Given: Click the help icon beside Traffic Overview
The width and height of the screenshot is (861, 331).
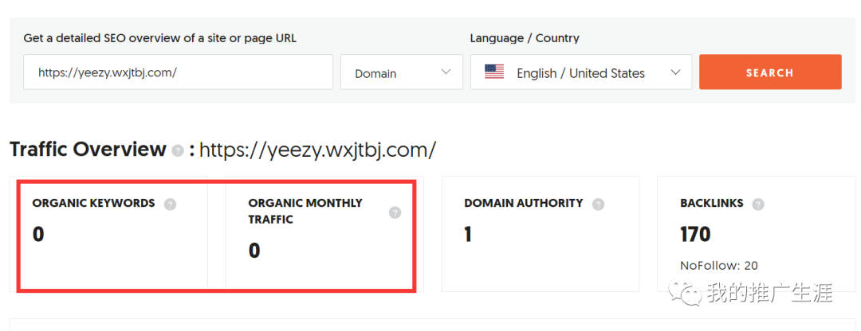Looking at the screenshot, I should point(177,150).
